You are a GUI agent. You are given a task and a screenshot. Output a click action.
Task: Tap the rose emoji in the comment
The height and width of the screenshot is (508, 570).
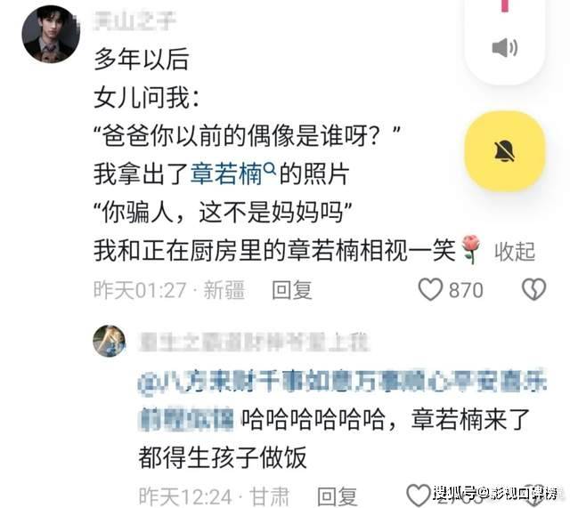[x=471, y=249]
